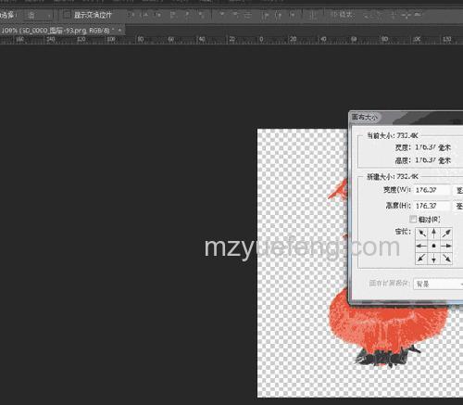Viewport: 463px width, 405px height.
Task: Close the SD_LOGO_图标-93.png document tab
Action: coord(119,30)
